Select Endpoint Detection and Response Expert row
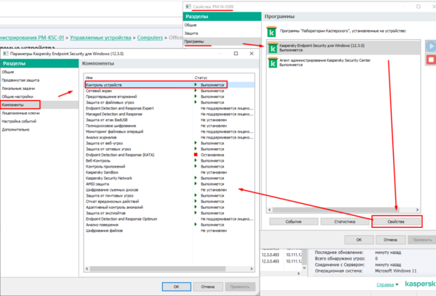The height and width of the screenshot is (296, 436). tap(169, 108)
